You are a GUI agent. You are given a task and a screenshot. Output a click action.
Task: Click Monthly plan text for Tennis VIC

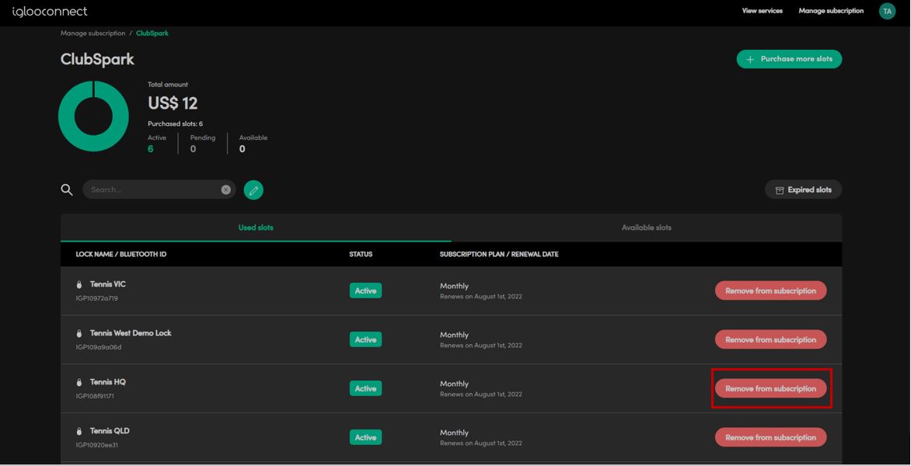[x=454, y=286]
